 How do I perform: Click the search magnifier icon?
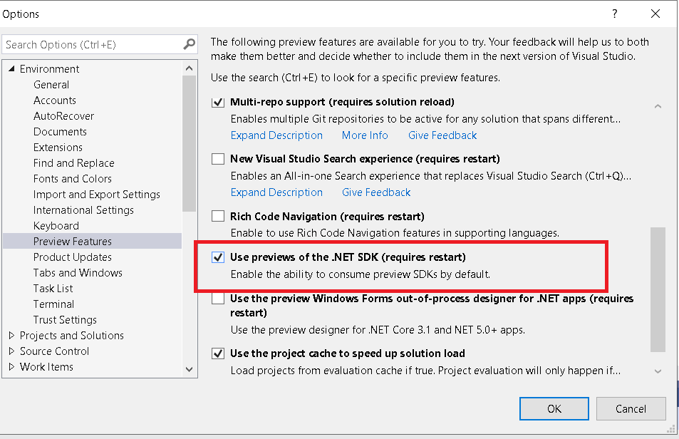[x=188, y=43]
